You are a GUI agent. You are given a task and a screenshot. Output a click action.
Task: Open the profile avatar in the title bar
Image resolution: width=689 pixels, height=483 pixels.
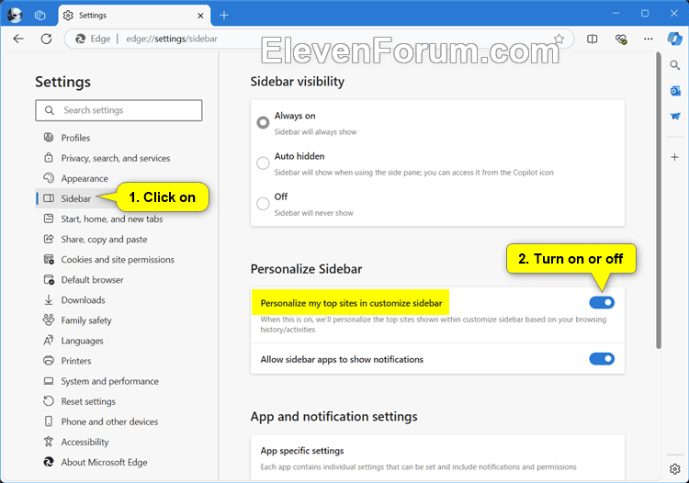[x=15, y=16]
